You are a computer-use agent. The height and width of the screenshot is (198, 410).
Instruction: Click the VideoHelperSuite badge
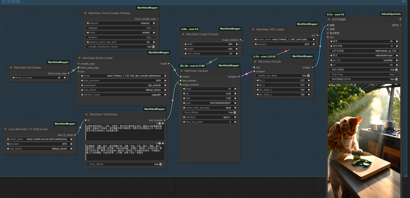pos(391,14)
